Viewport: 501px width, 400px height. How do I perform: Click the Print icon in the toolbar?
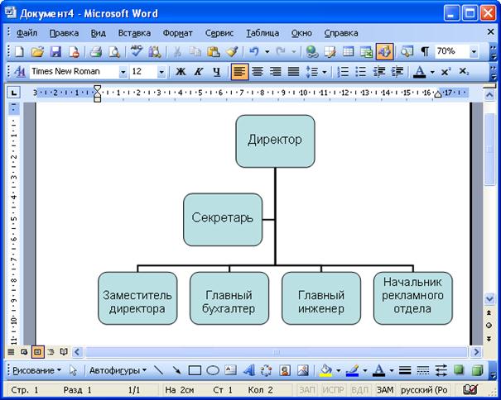tap(95, 52)
